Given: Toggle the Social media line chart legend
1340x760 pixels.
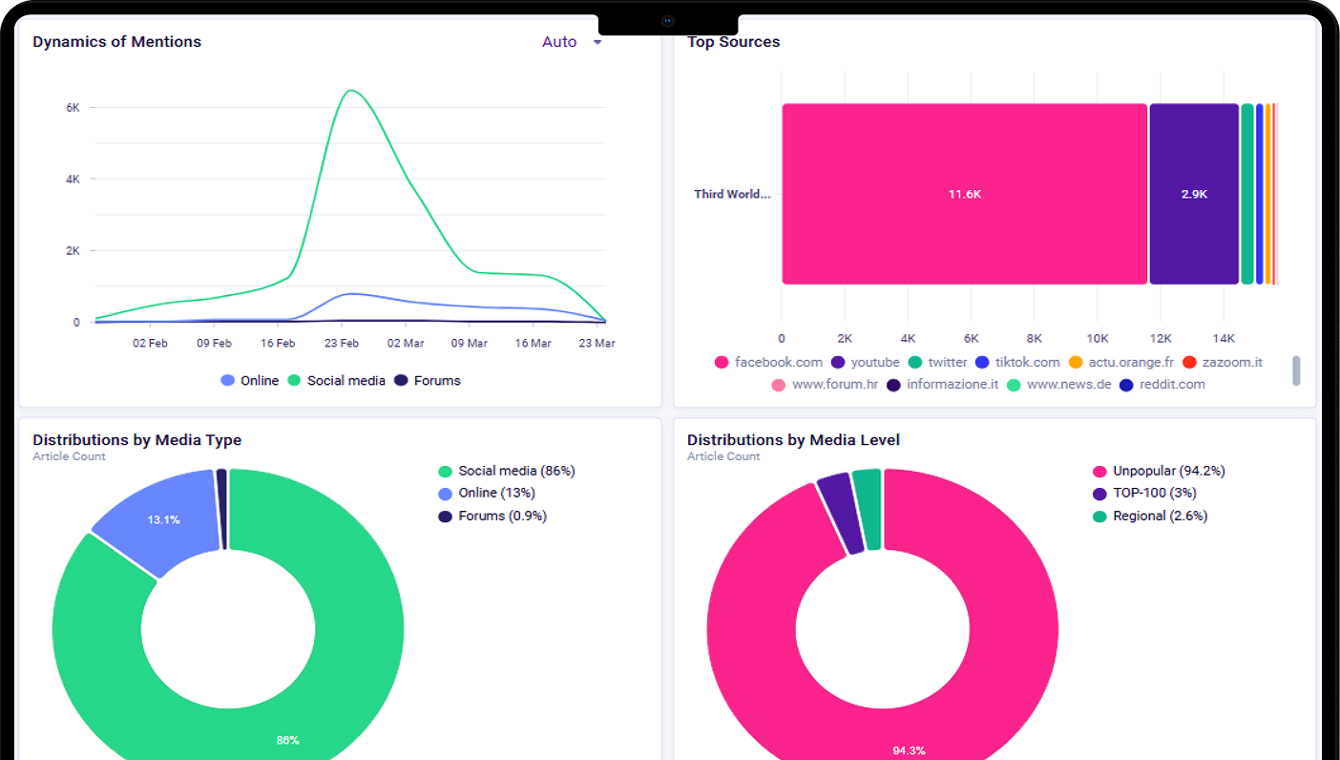Looking at the screenshot, I should (x=336, y=380).
